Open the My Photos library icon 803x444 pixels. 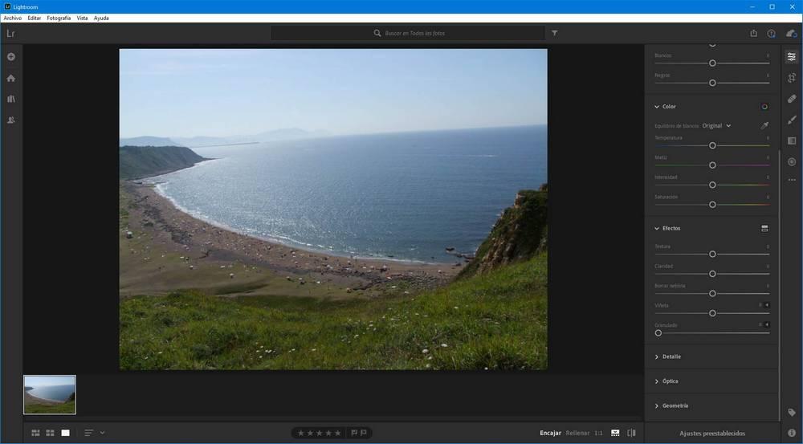[10, 99]
